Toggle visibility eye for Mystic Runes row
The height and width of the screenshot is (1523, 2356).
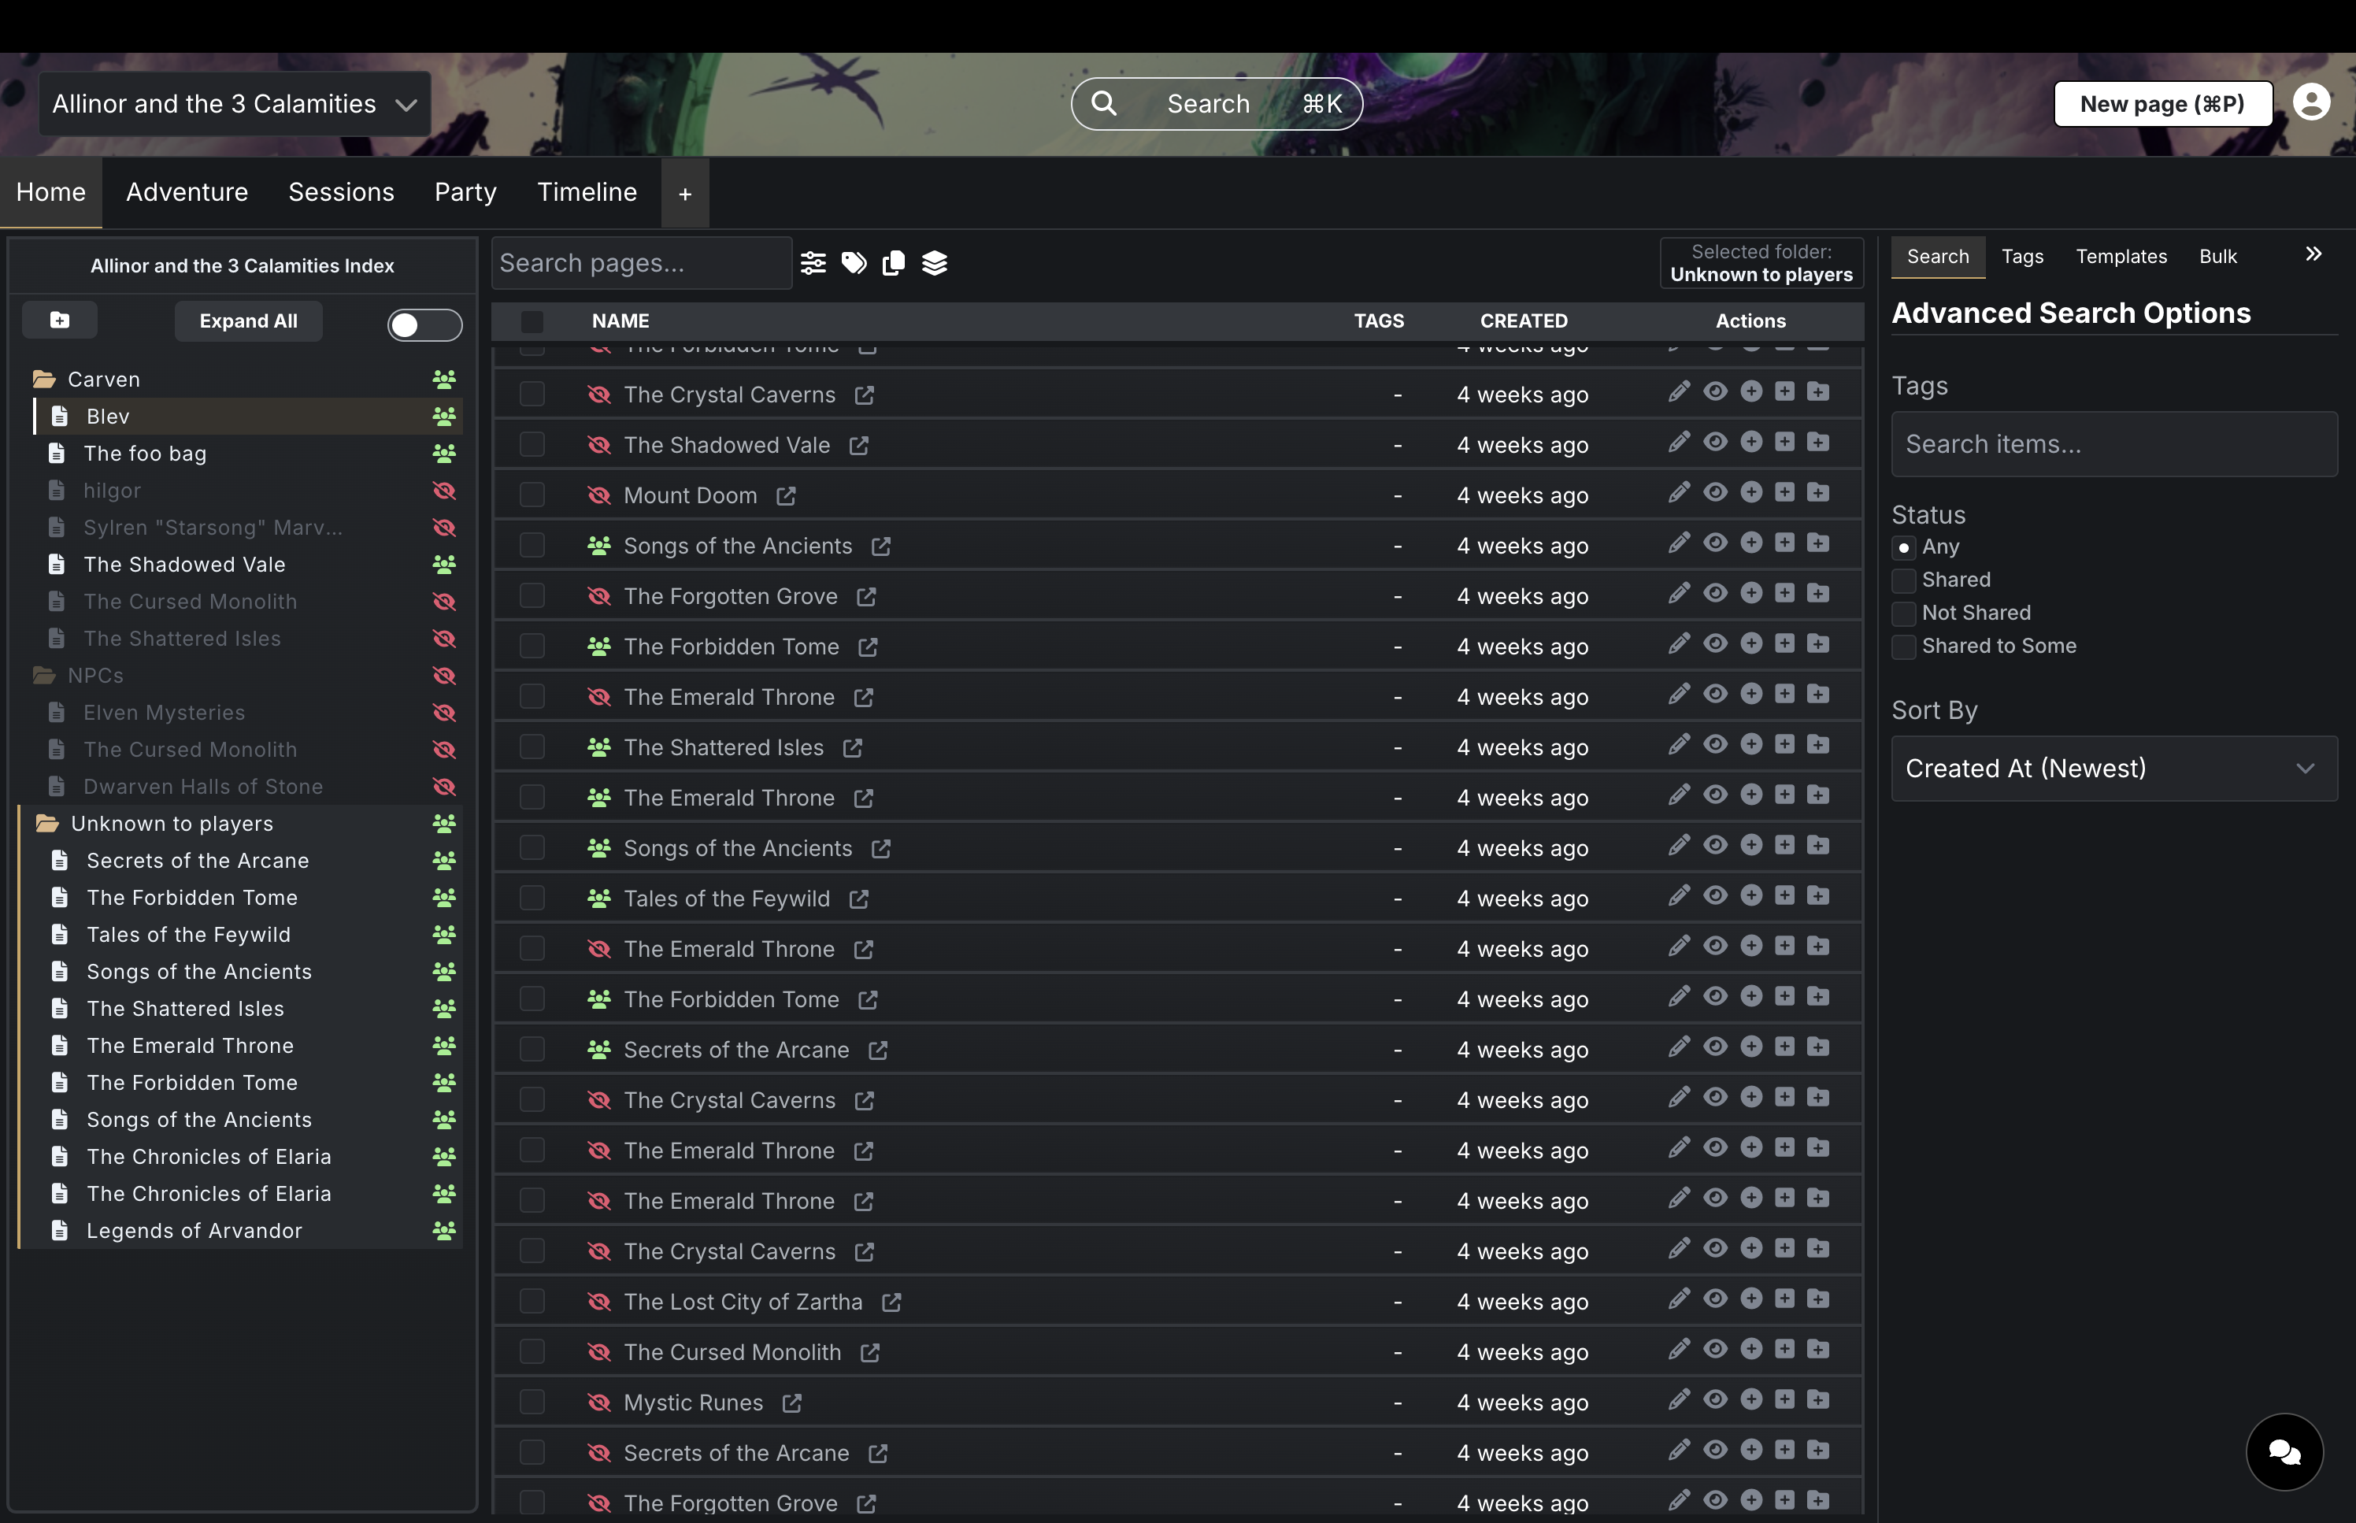(x=1714, y=1400)
